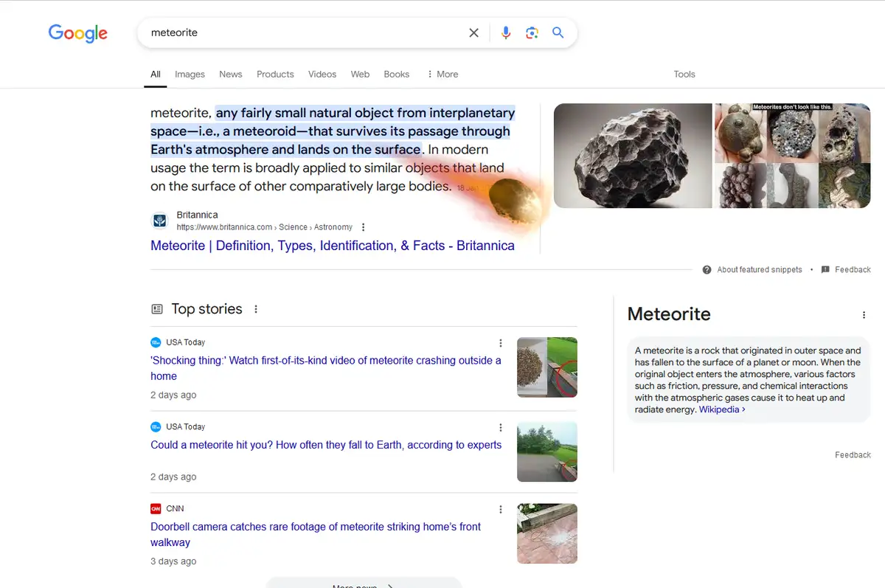Viewport: 885px width, 588px height.
Task: Click Britannica site favicon
Action: click(160, 221)
